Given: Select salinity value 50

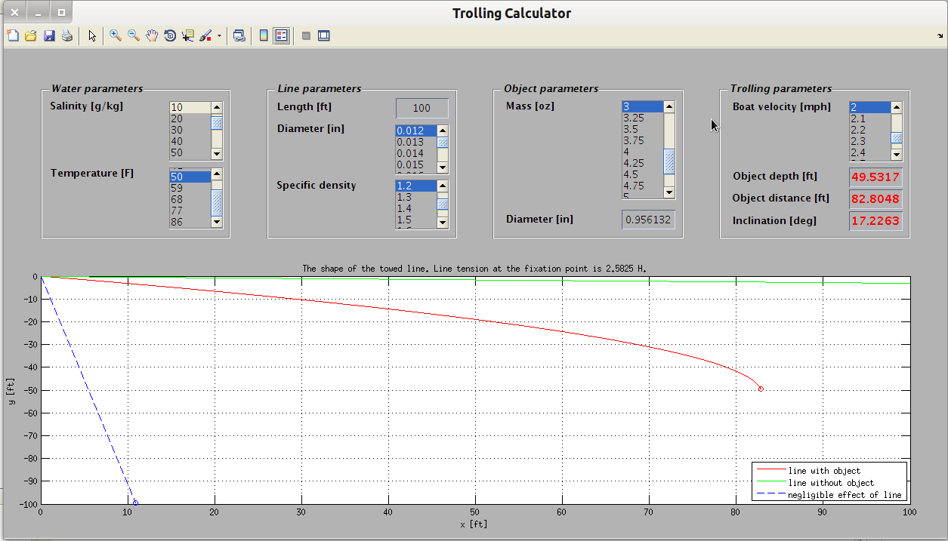Looking at the screenshot, I should [x=190, y=152].
